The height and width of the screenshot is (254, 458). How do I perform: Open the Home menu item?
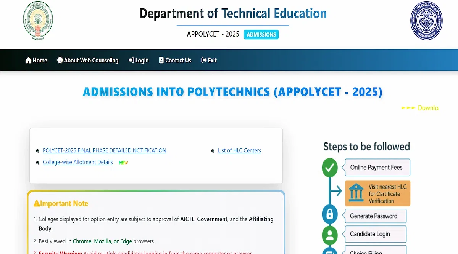click(x=36, y=60)
